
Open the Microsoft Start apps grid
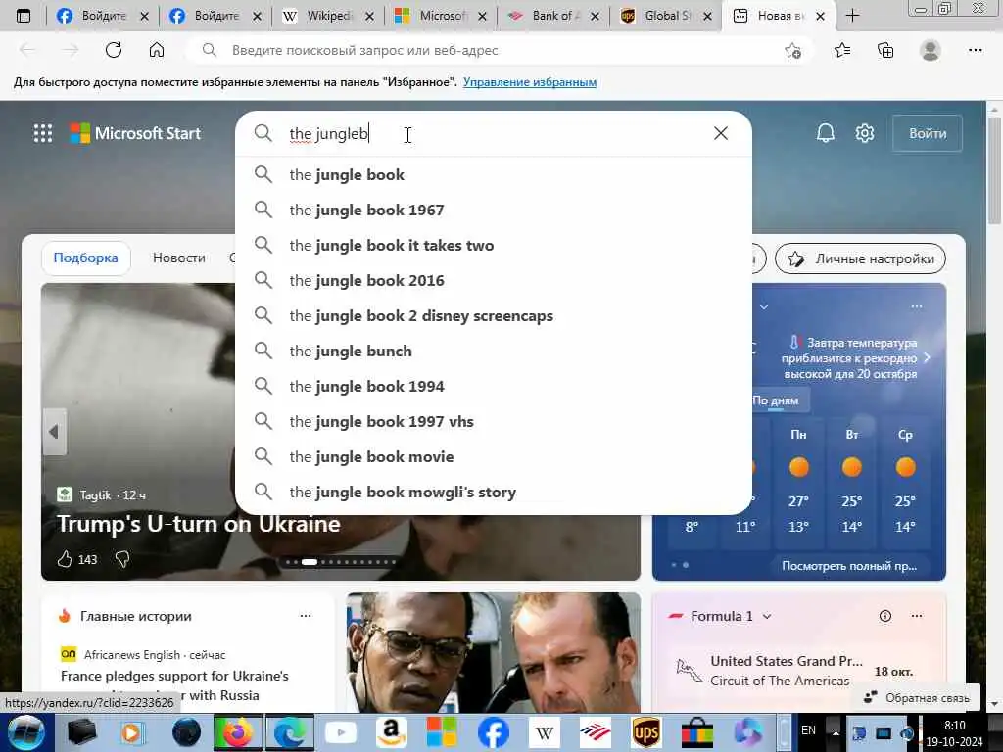coord(43,133)
